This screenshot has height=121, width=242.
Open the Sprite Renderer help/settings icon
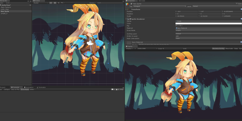(241, 19)
